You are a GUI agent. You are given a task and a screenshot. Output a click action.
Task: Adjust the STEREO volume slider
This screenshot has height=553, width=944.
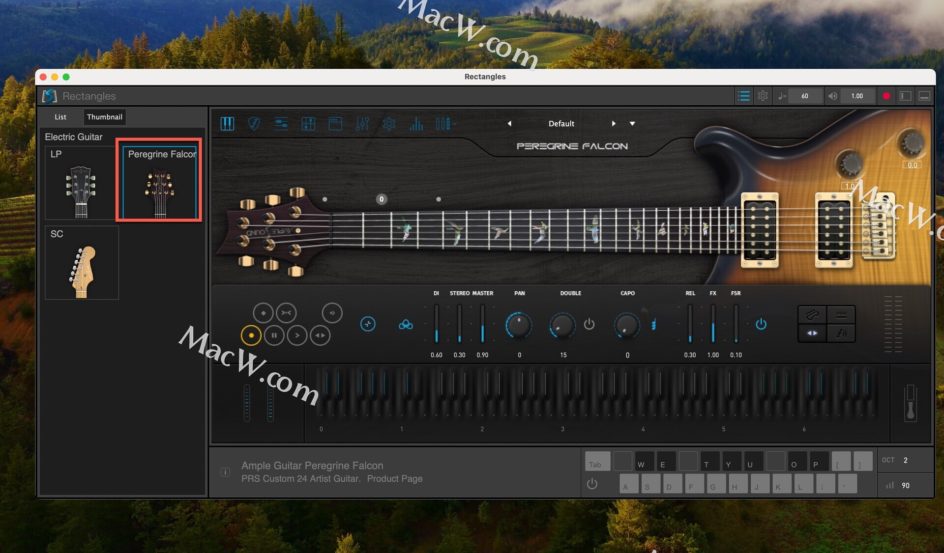point(459,323)
